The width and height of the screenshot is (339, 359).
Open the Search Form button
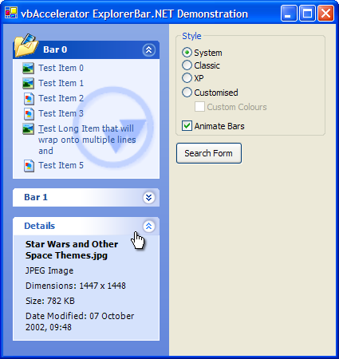209,153
